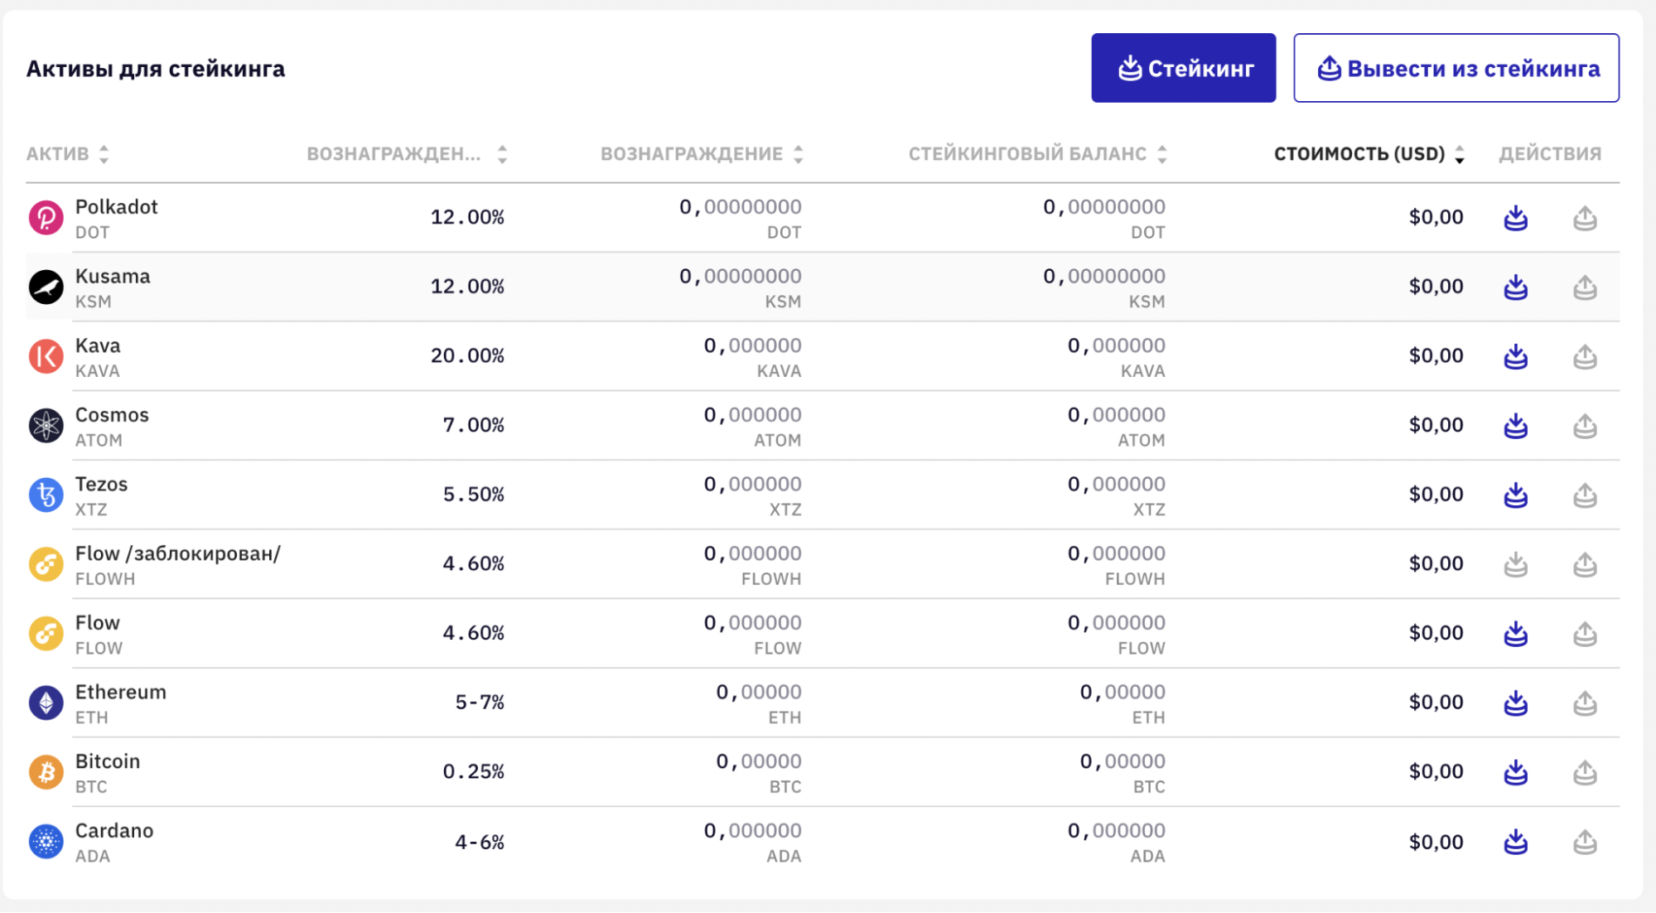Image resolution: width=1656 pixels, height=913 pixels.
Task: Click Активы для стейкинга heading
Action: (x=156, y=69)
